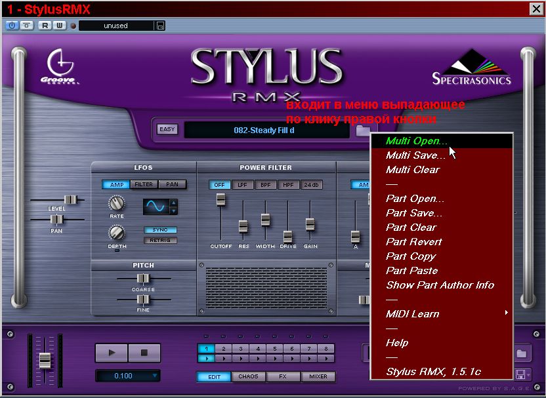546x398 pixels.
Task: Select LFO AMP target
Action: coord(116,185)
